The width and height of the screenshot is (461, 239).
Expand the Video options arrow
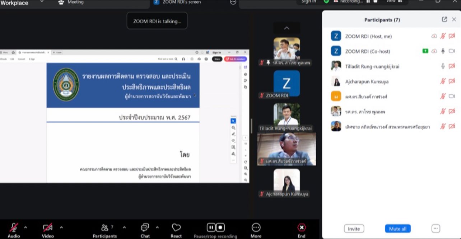[61, 227]
